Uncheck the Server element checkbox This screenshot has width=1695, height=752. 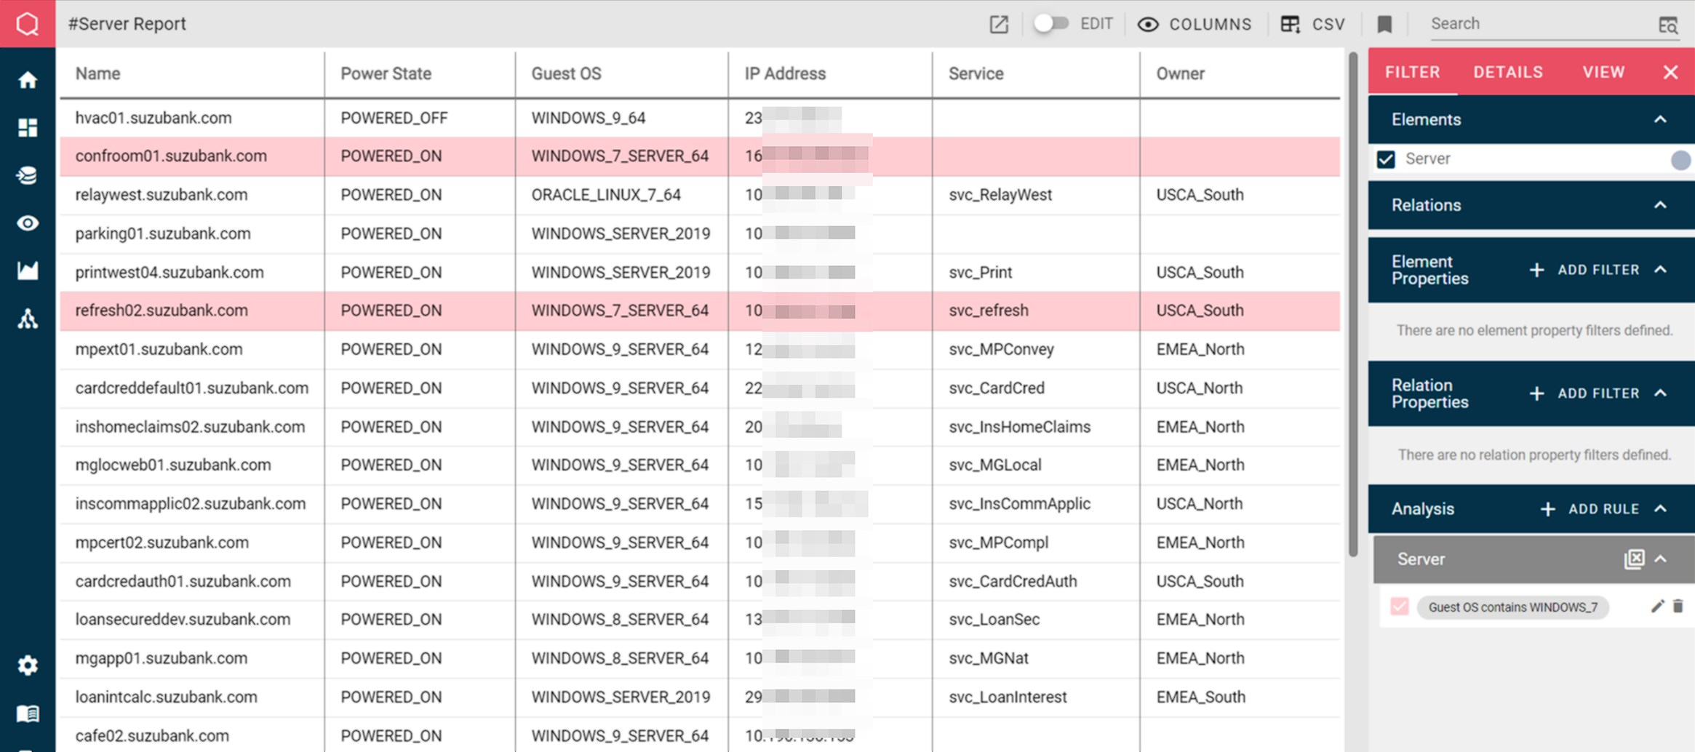click(x=1386, y=159)
